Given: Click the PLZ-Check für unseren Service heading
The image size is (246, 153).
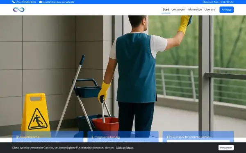Looking at the screenshot, I should [x=190, y=137].
